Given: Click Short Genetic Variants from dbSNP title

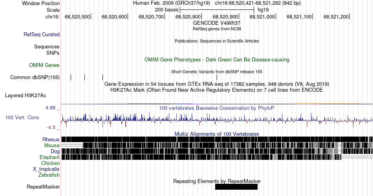Looking at the screenshot, I should click(217, 72).
